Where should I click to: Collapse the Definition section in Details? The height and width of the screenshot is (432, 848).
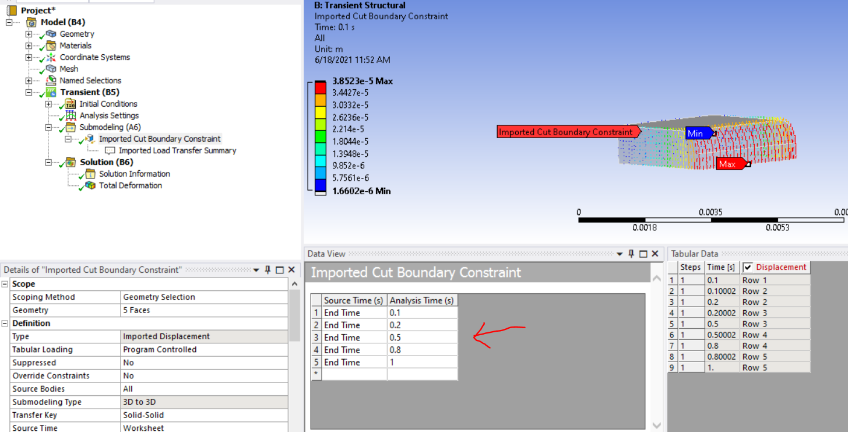coord(5,323)
